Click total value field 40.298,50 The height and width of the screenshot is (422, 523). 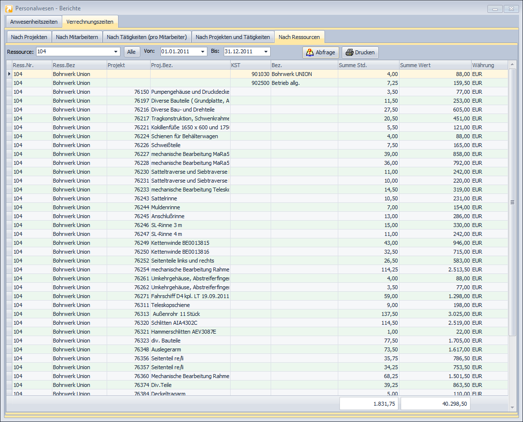coord(435,404)
